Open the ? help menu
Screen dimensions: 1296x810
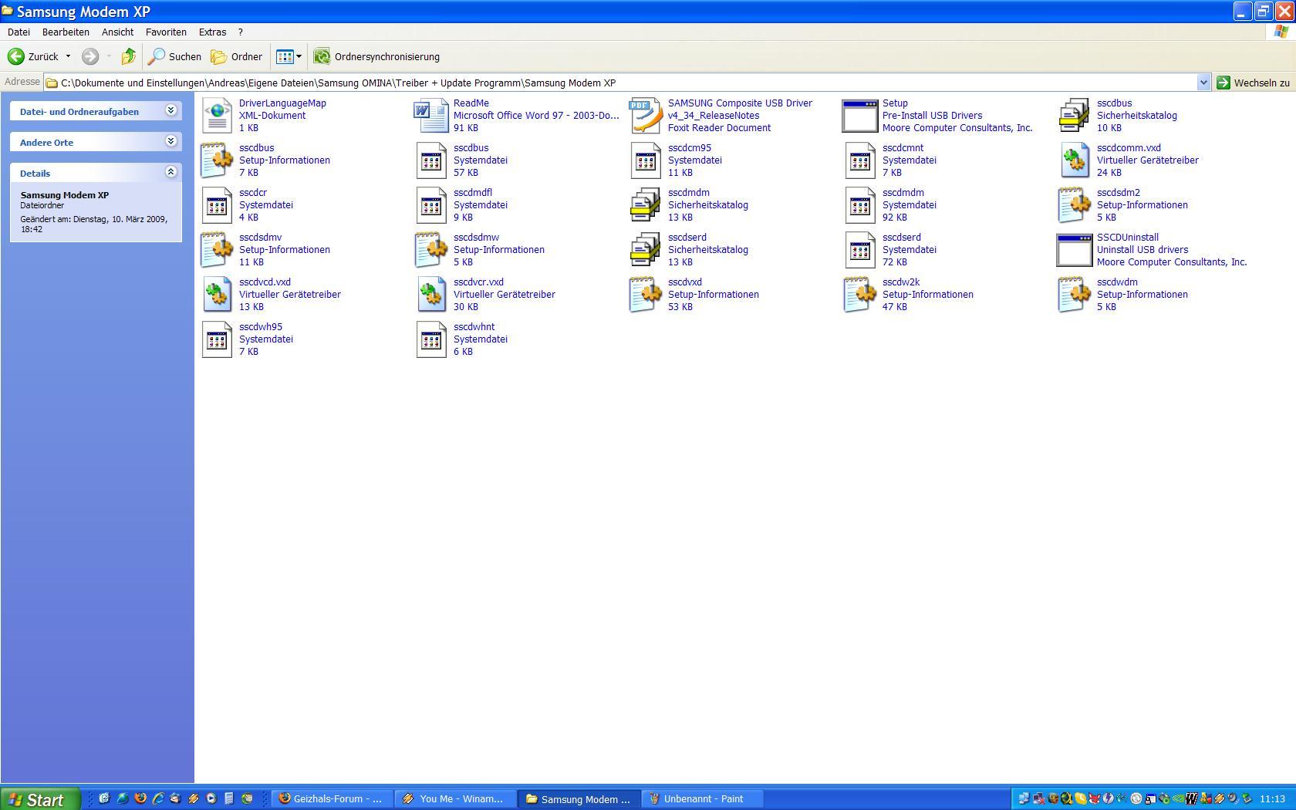[241, 32]
